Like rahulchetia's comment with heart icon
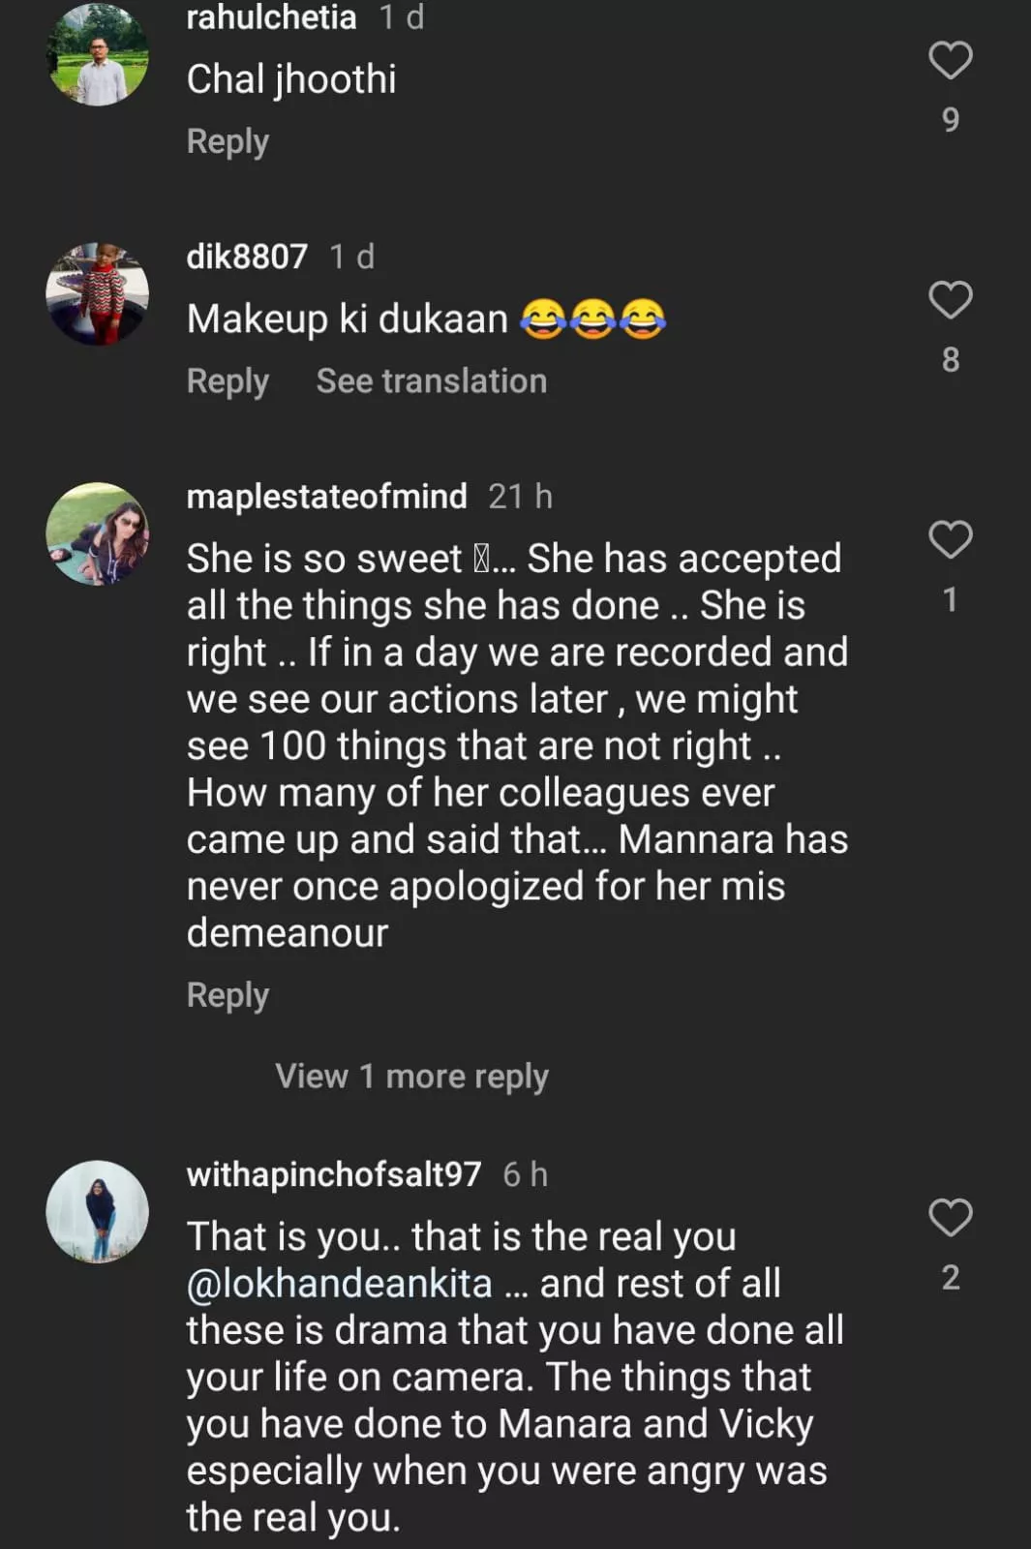 pyautogui.click(x=950, y=60)
